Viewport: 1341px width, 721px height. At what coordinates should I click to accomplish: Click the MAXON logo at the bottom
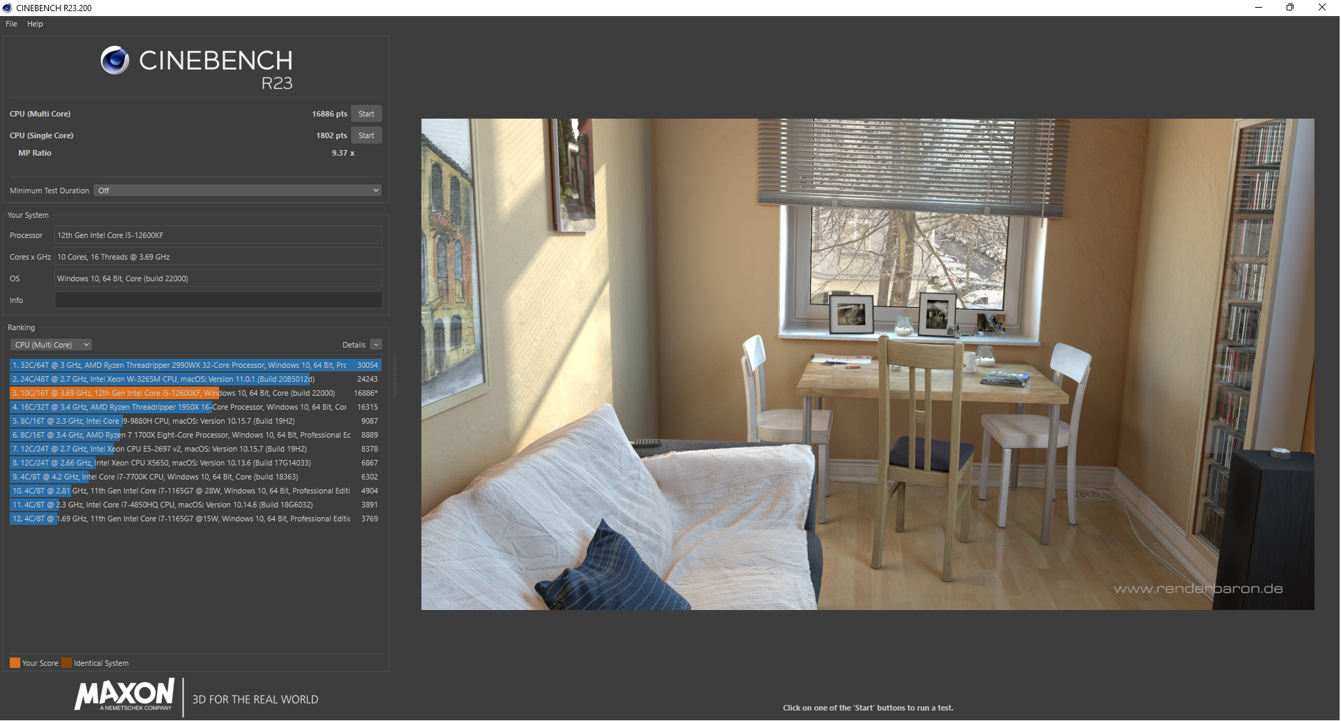(x=125, y=694)
